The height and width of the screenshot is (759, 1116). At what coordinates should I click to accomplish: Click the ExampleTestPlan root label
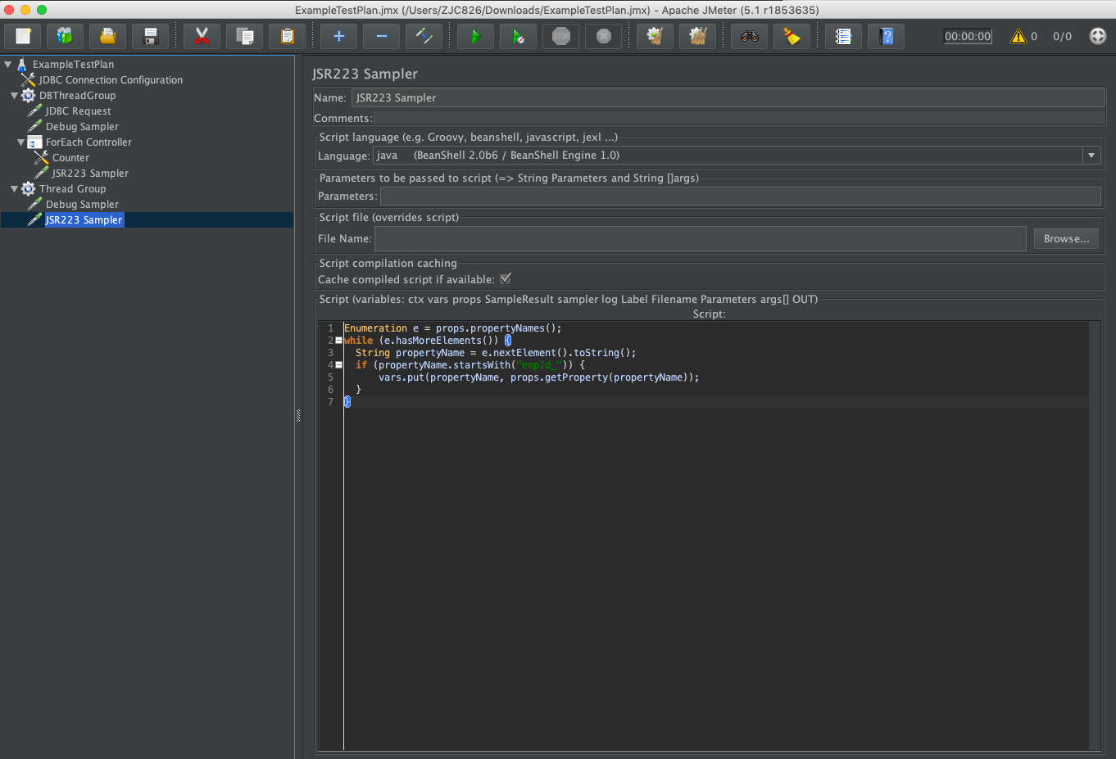(73, 64)
